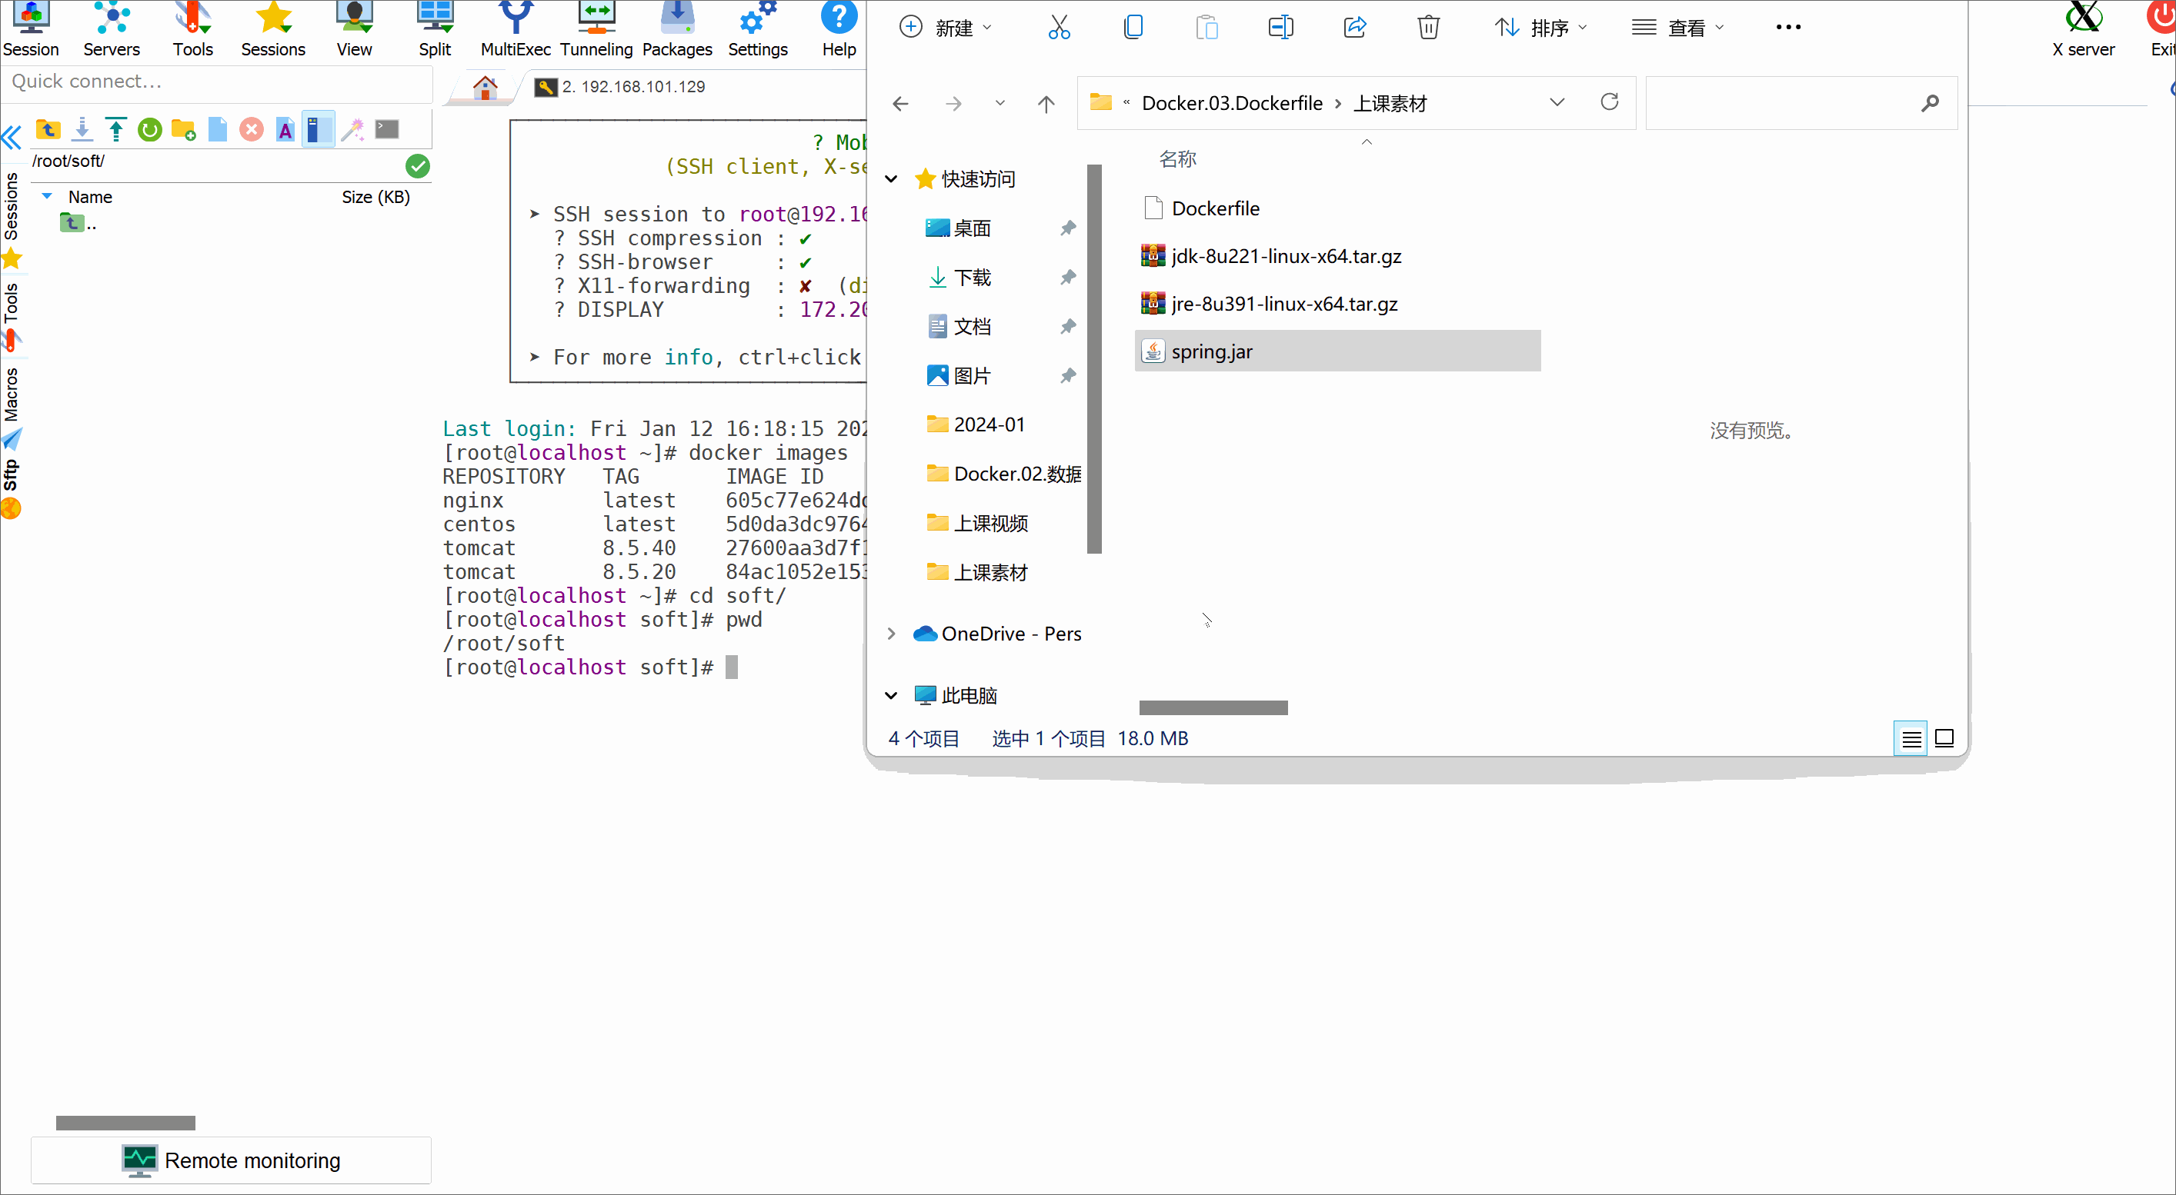Viewport: 2176px width, 1195px height.
Task: Create new remote folder using the folder-plus icon
Action: coord(183,129)
